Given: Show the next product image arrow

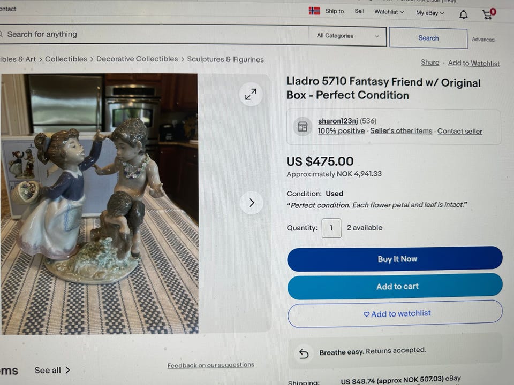Looking at the screenshot, I should [x=252, y=203].
